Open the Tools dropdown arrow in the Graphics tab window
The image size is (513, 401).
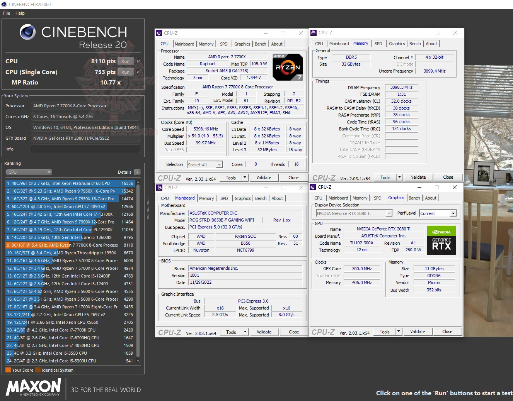(x=399, y=332)
